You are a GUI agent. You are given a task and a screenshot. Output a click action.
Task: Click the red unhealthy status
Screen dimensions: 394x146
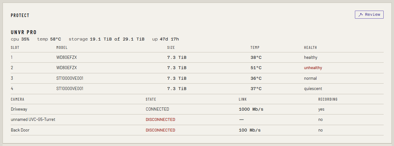pos(313,68)
